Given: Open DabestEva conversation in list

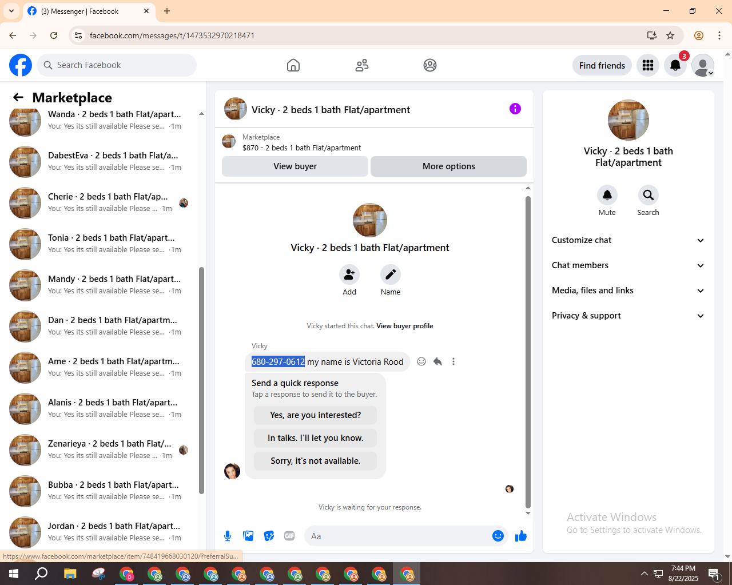Looking at the screenshot, I should 100,161.
